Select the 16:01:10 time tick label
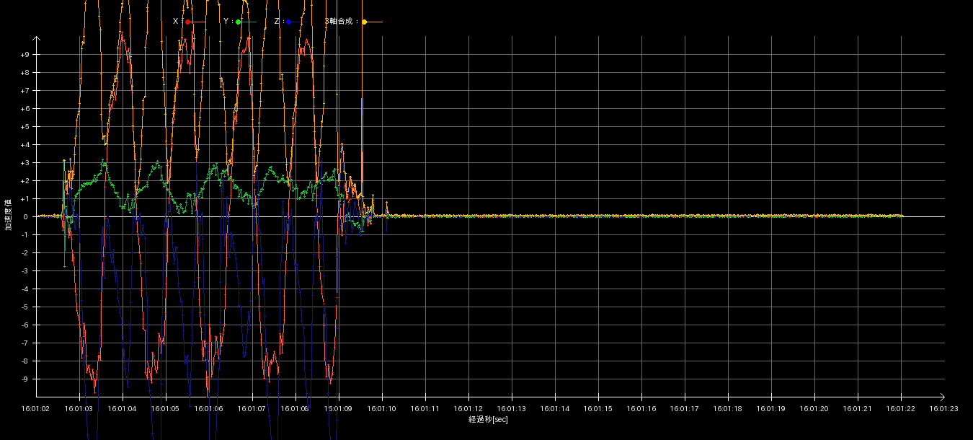Viewport: 973px width, 440px height. point(382,408)
